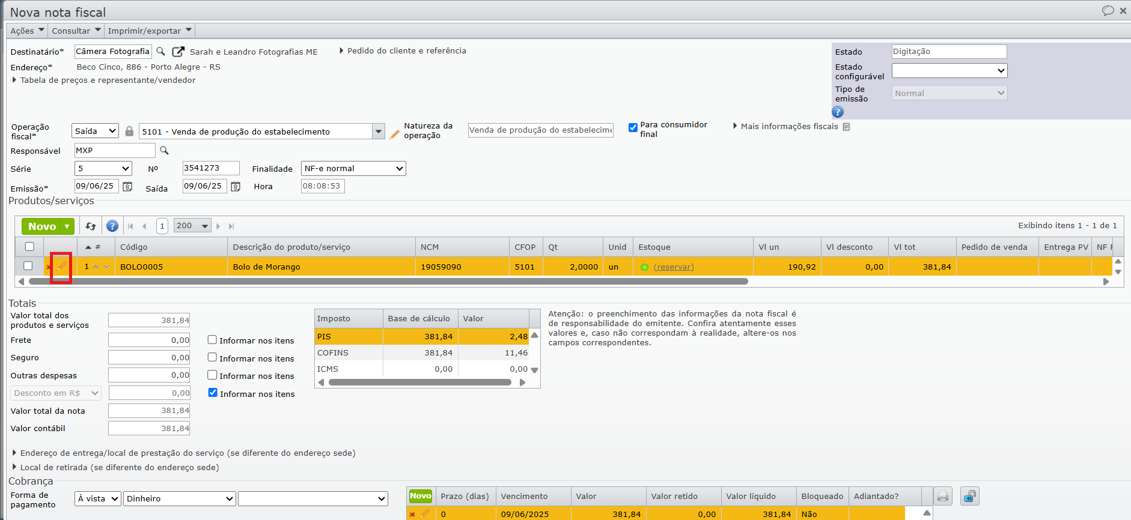The width and height of the screenshot is (1131, 520).
Task: Check the BOLO0005 row checkbox
Action: (28, 266)
